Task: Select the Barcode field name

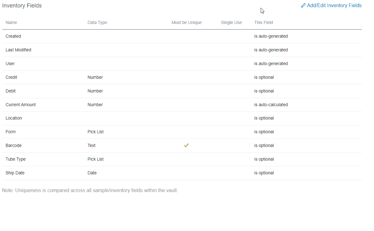Action: (x=14, y=146)
